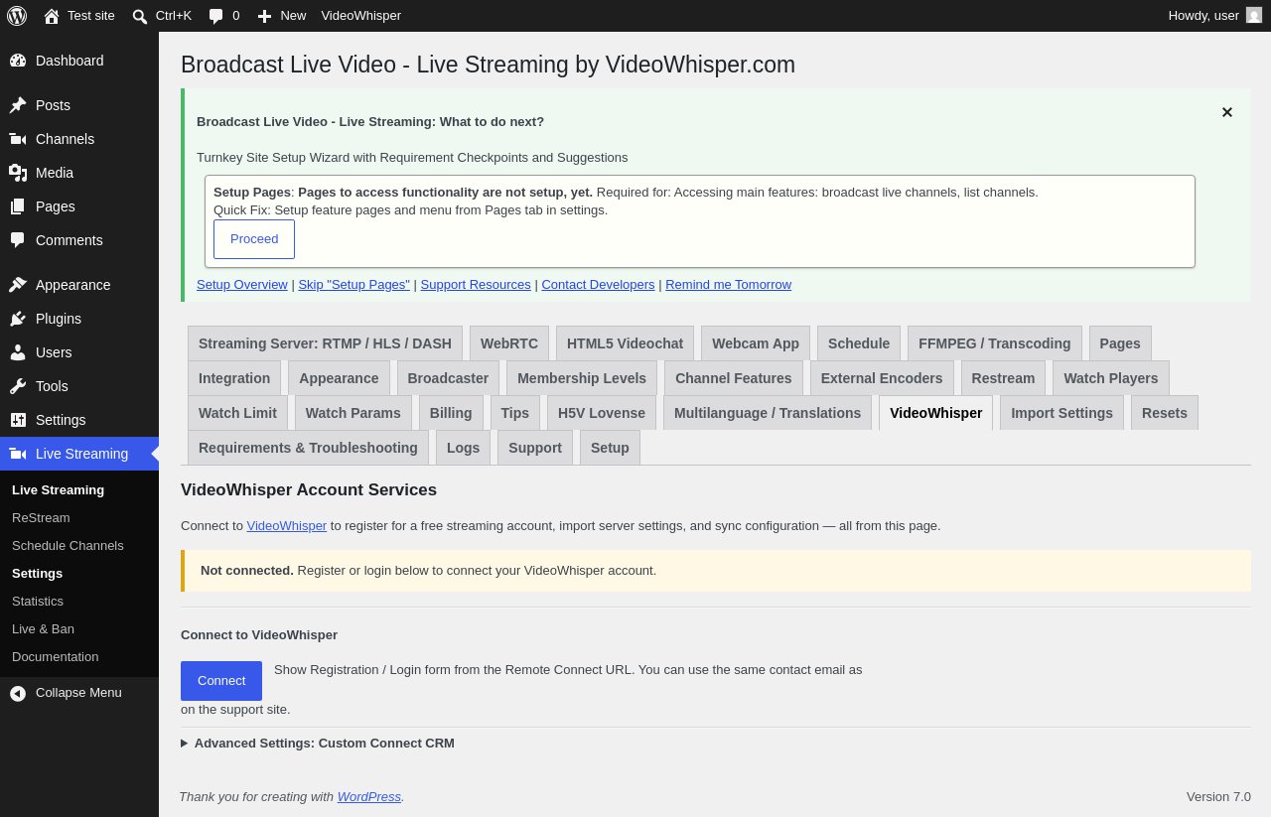The height and width of the screenshot is (817, 1271).
Task: Switch to the WebRTC tab
Action: tap(509, 343)
